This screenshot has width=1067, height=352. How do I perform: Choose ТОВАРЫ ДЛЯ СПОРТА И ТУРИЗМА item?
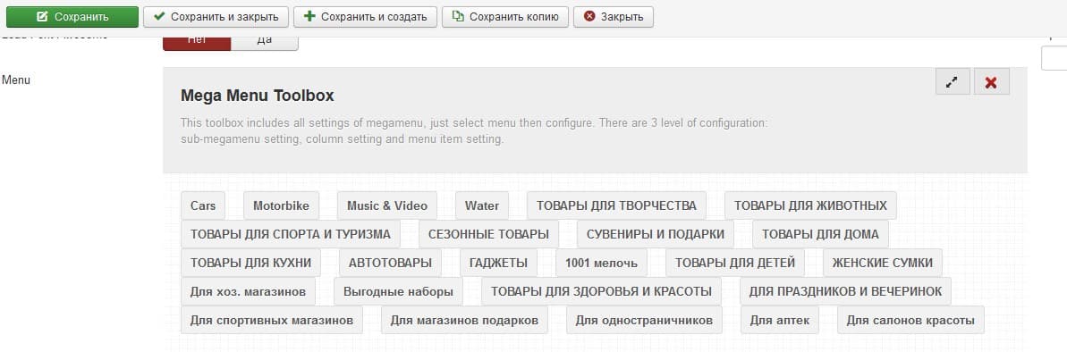point(291,234)
